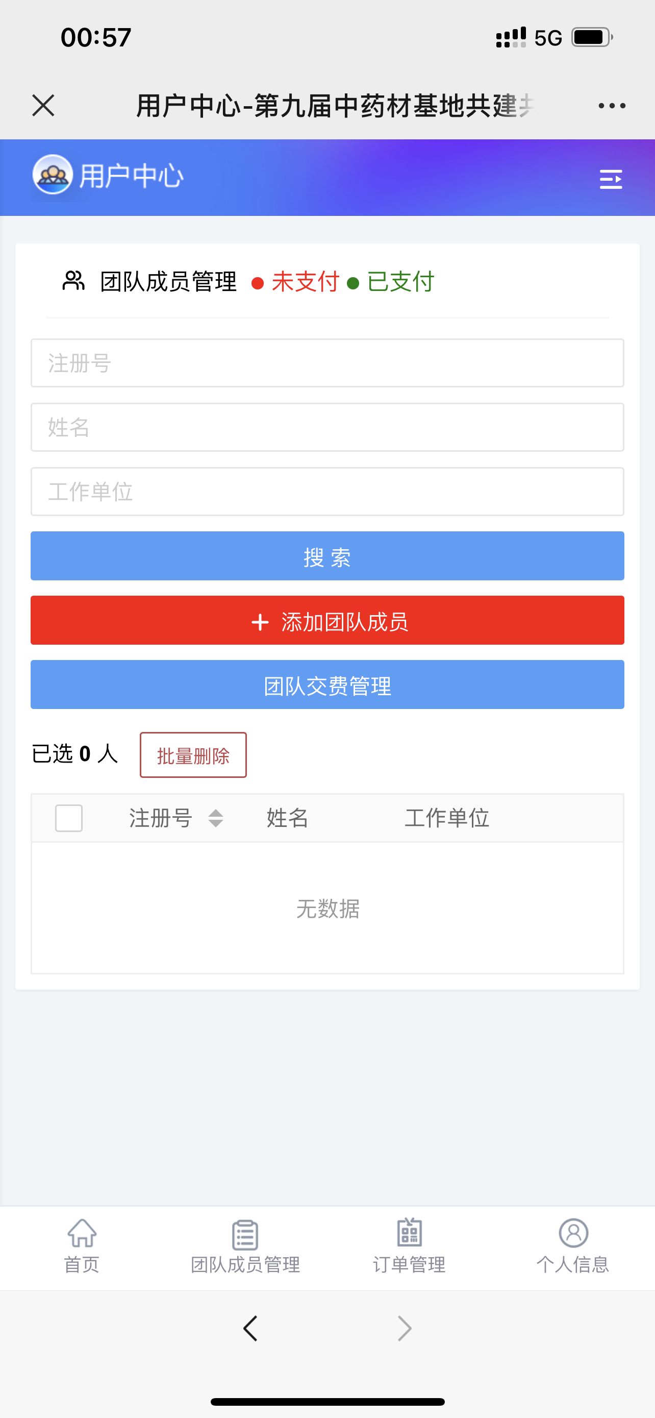
Task: Open the hamburger menu in header
Action: click(611, 179)
